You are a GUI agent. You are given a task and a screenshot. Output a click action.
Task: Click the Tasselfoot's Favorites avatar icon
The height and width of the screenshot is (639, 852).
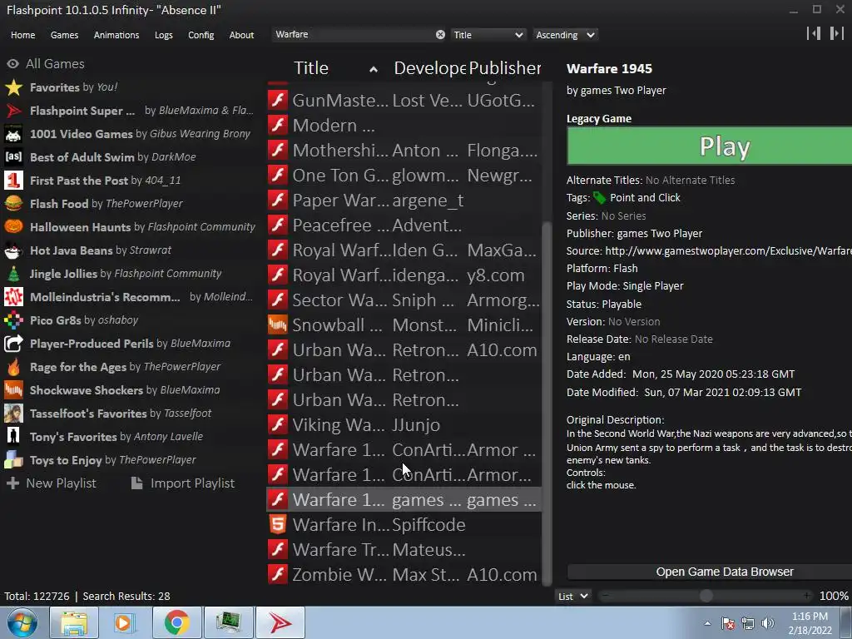(13, 414)
